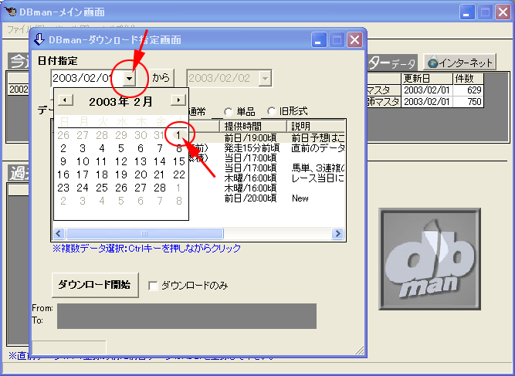Image resolution: width=515 pixels, height=376 pixels.
Task: Click the 提供時間 column header
Action: pyautogui.click(x=252, y=126)
